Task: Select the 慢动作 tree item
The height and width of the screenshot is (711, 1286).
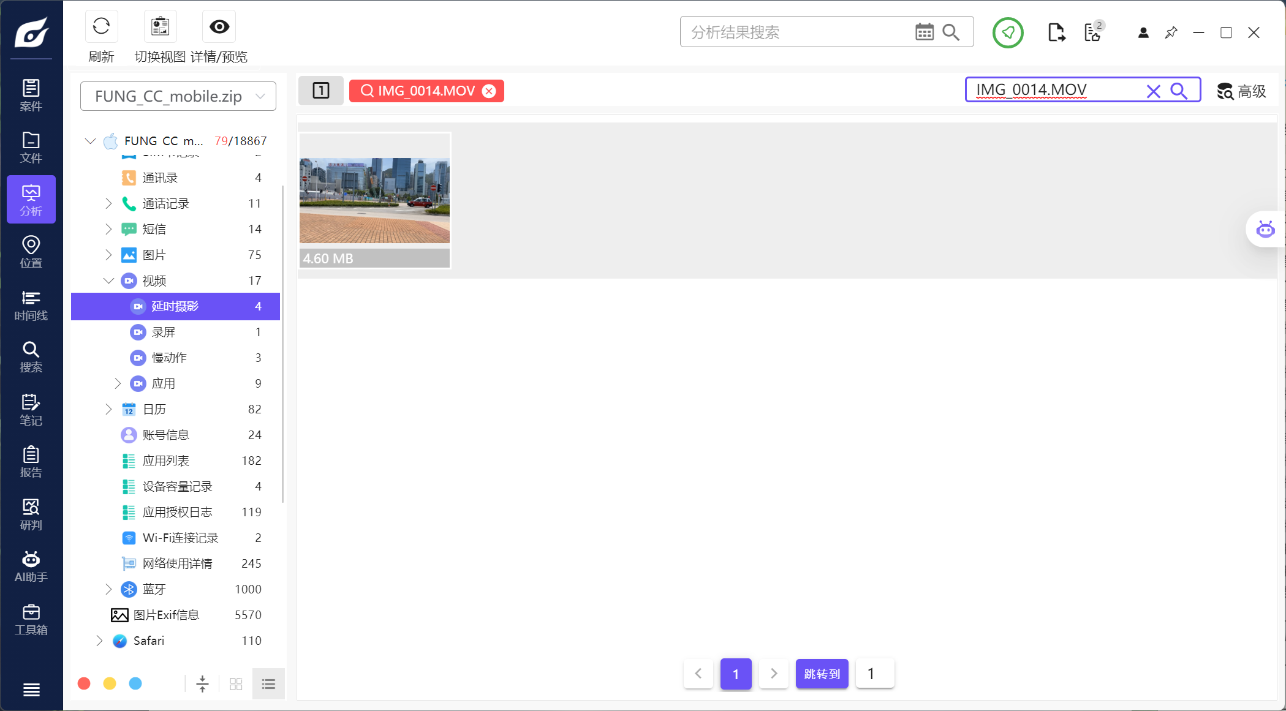Action: tap(169, 358)
